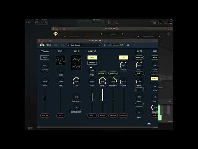Click the CUTOFF knob
The height and width of the screenshot is (149, 198).
pyautogui.click(x=123, y=81)
